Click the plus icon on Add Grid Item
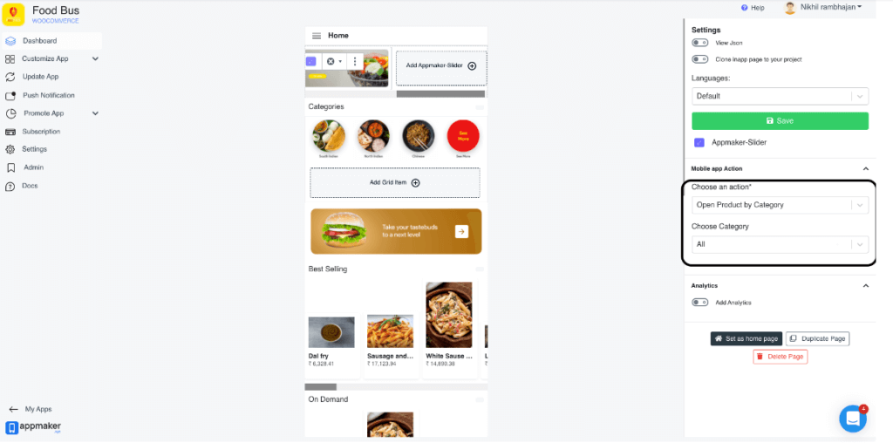Screen dimensions: 893x443 pos(416,183)
